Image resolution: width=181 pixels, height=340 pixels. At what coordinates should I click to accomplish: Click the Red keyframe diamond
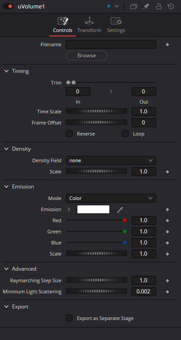[167, 220]
